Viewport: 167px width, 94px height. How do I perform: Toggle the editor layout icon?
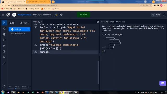pos(98,22)
